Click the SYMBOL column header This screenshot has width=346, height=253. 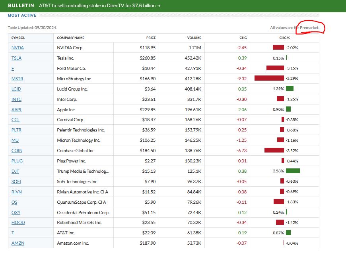click(18, 38)
